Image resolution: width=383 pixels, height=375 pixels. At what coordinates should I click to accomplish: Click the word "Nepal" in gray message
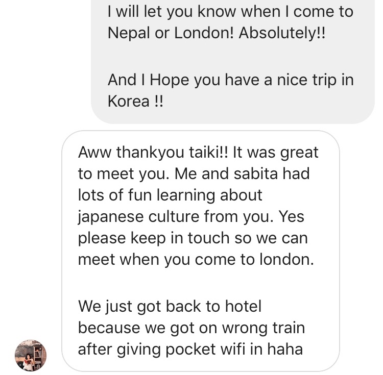[129, 33]
